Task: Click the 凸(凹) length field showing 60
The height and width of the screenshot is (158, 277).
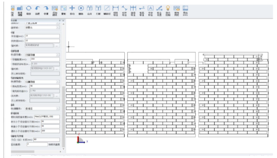Action: pos(47,140)
